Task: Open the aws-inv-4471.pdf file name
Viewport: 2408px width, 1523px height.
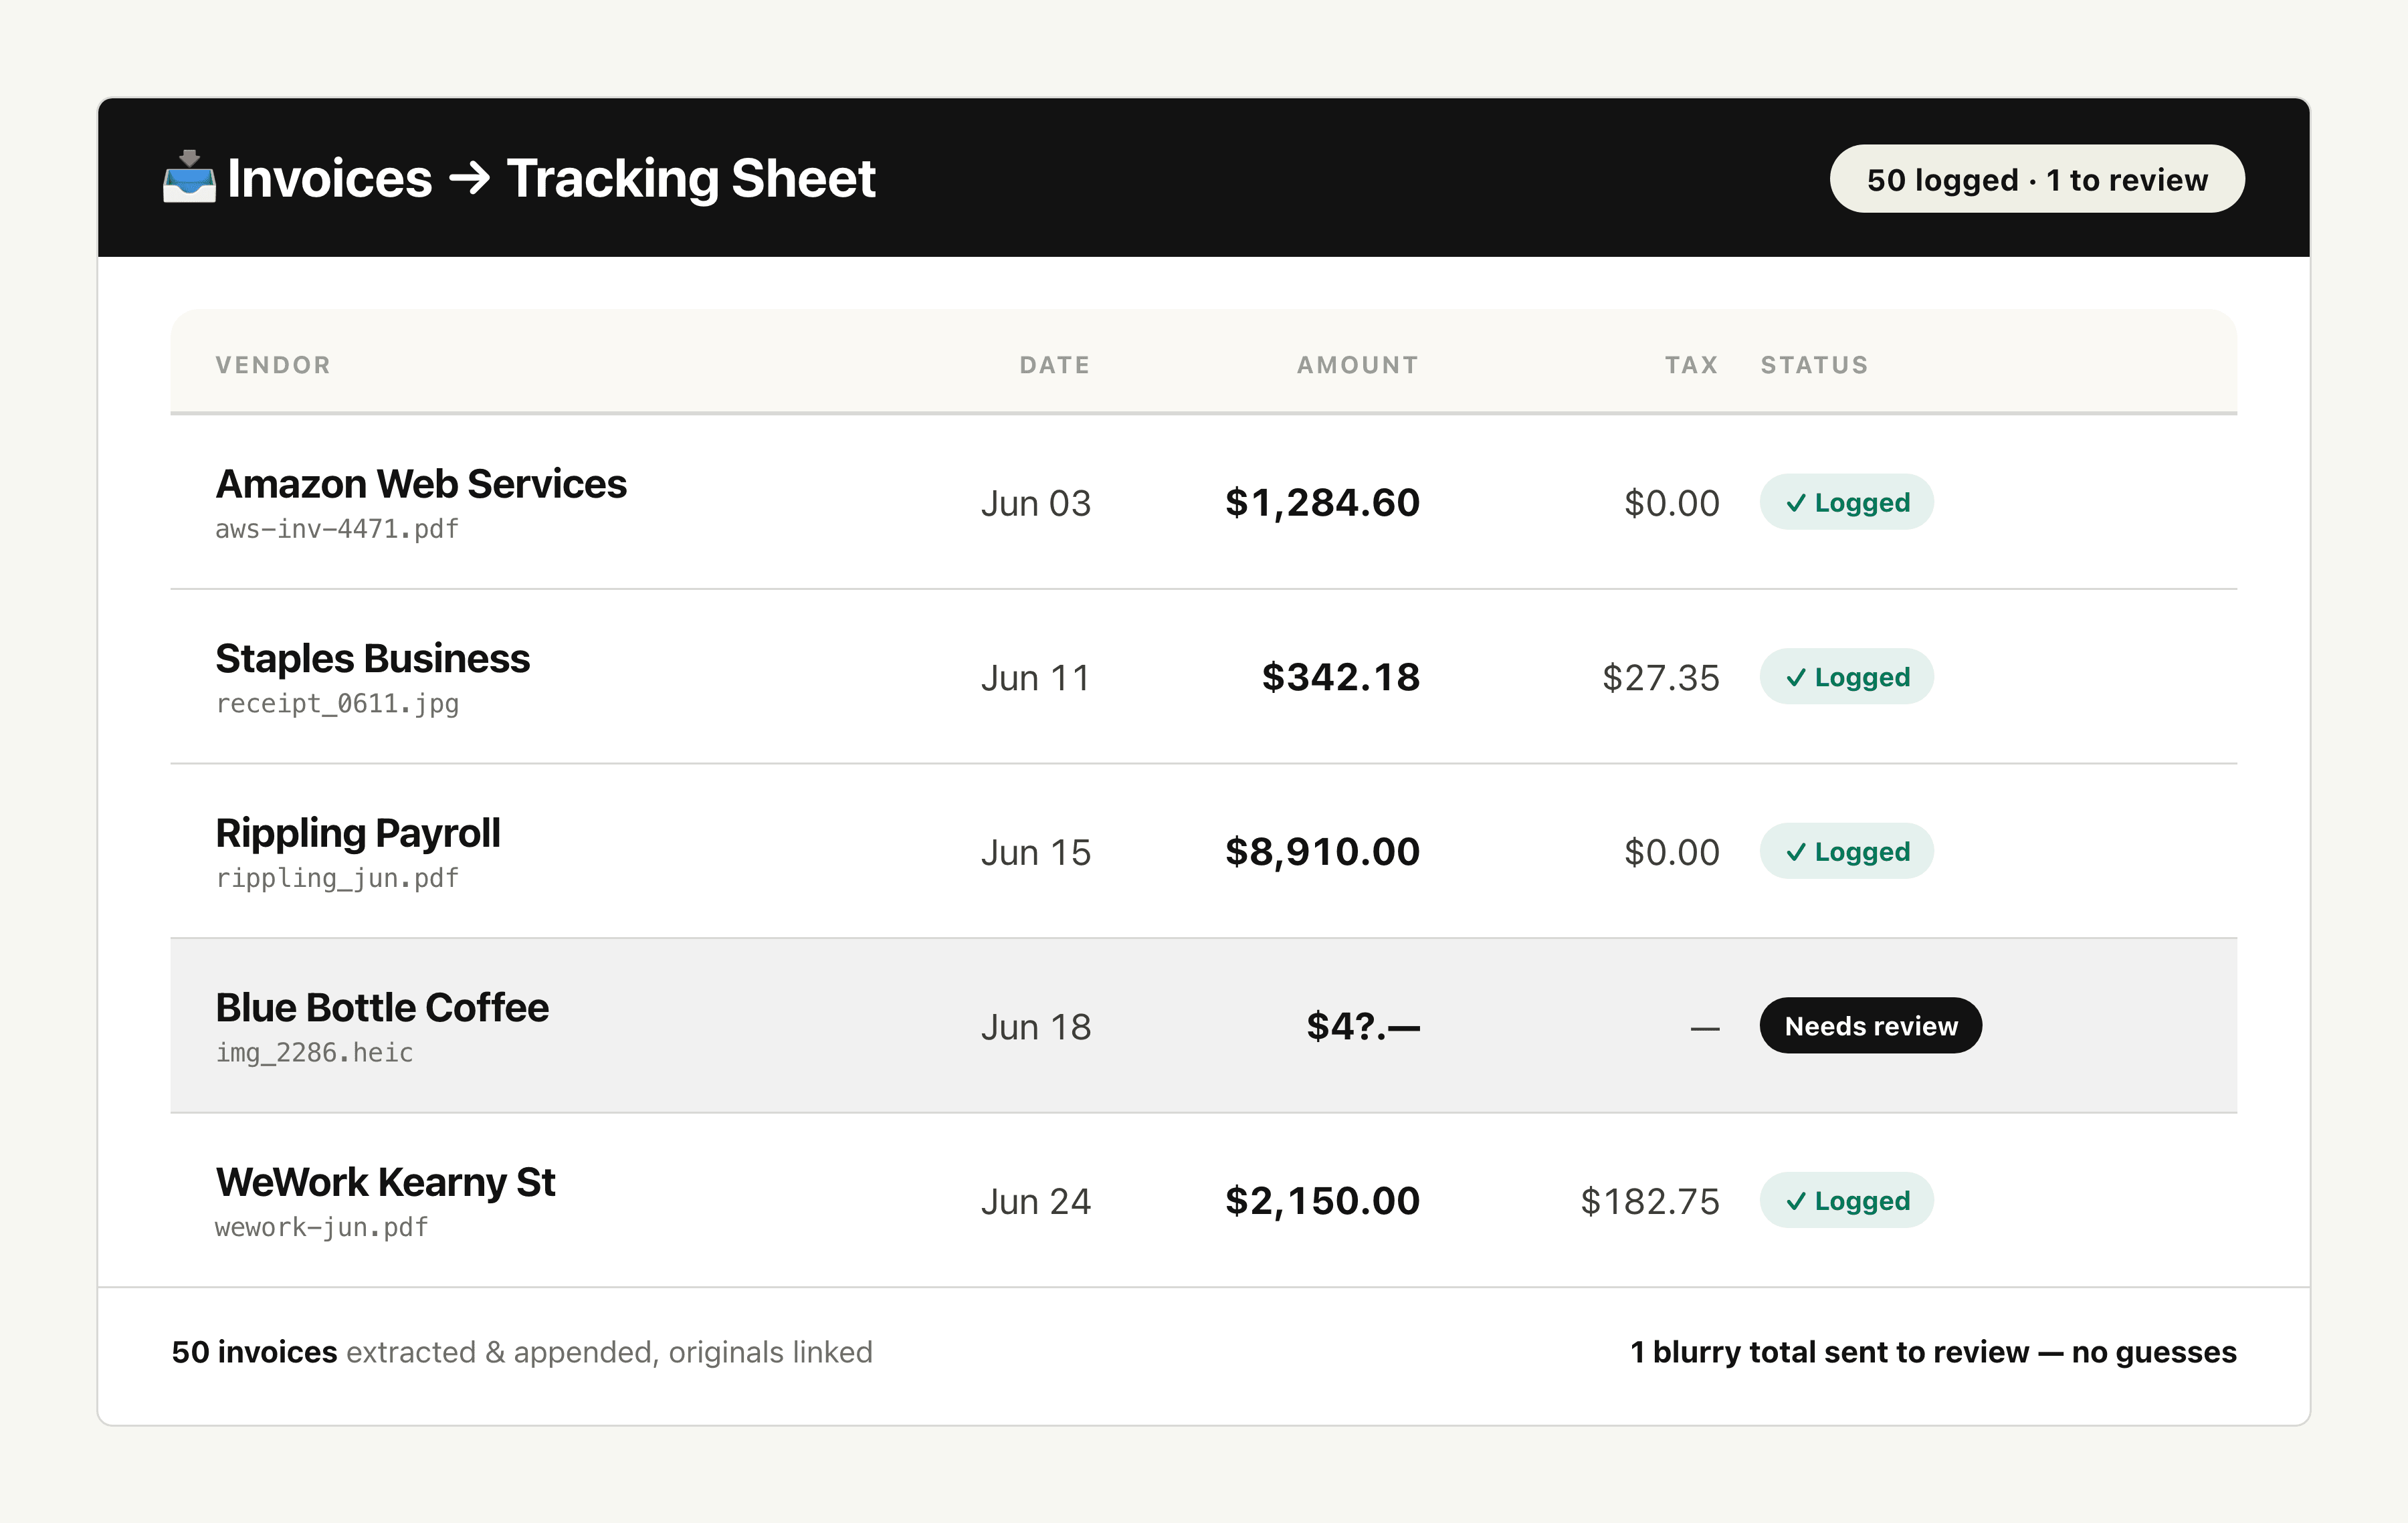Action: pos(337,529)
